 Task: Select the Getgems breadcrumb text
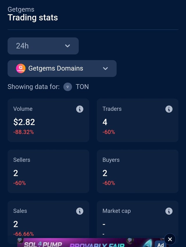tap(21, 10)
